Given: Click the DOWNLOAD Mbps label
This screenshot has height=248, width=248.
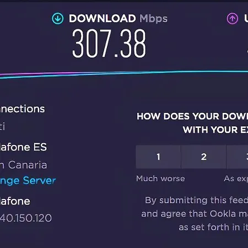Looking at the screenshot, I should click(118, 19).
